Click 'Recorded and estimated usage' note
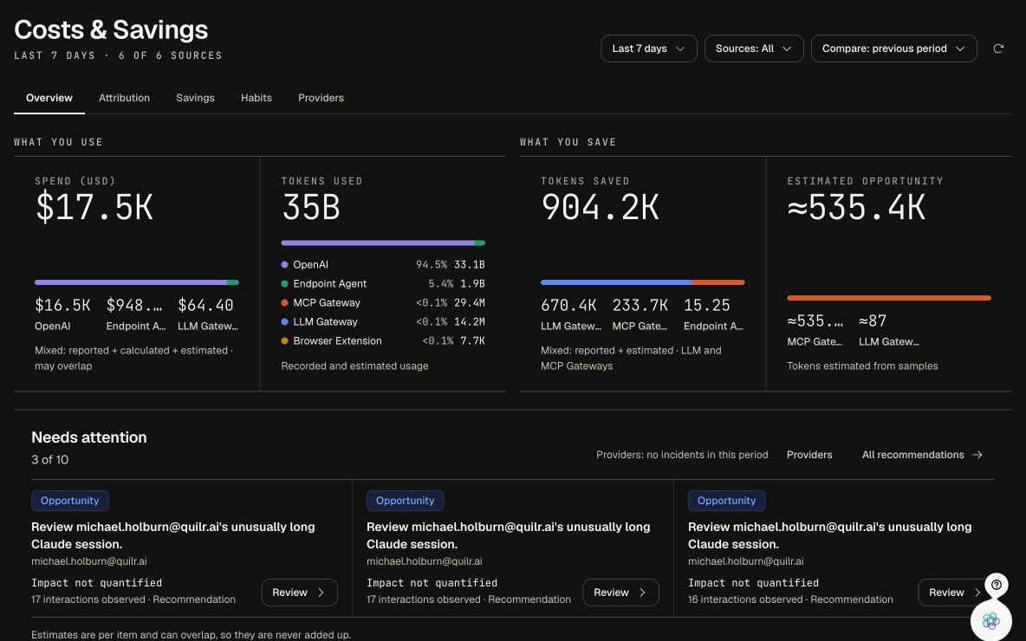Viewport: 1026px width, 641px height. [x=354, y=366]
